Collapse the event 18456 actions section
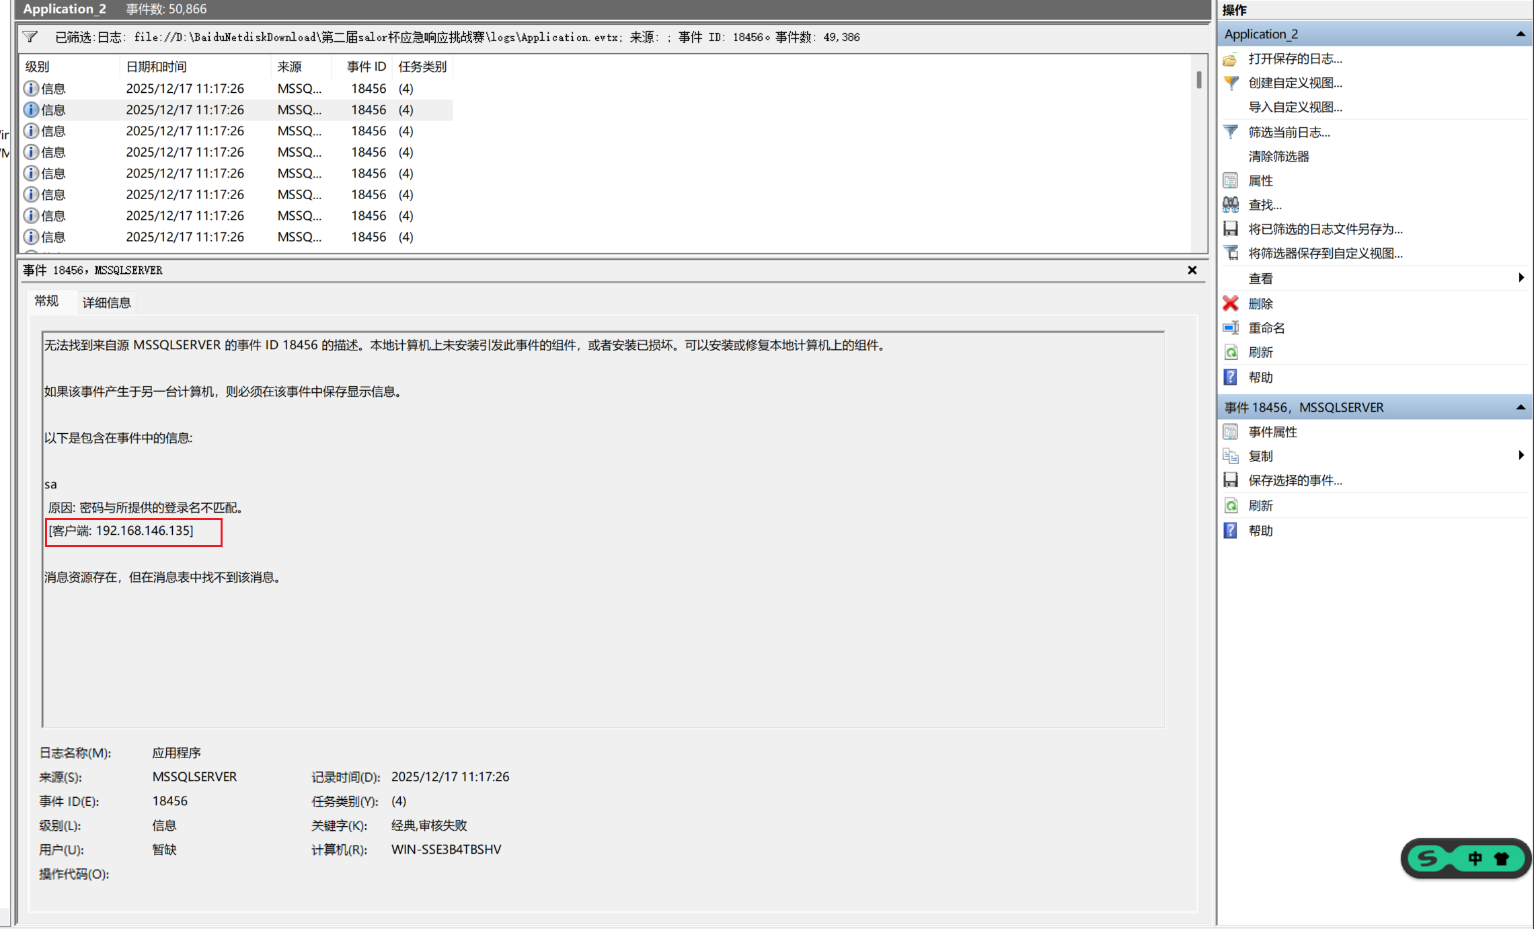The height and width of the screenshot is (929, 1534). (1520, 408)
